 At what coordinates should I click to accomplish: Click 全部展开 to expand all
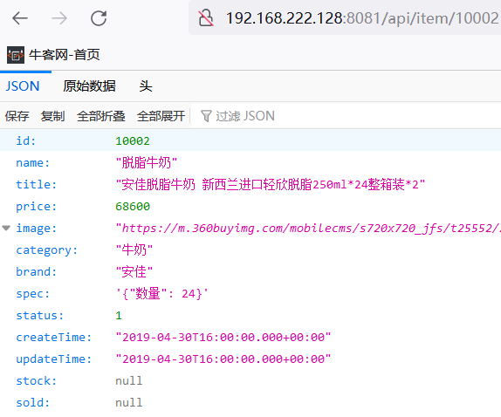[x=161, y=116]
